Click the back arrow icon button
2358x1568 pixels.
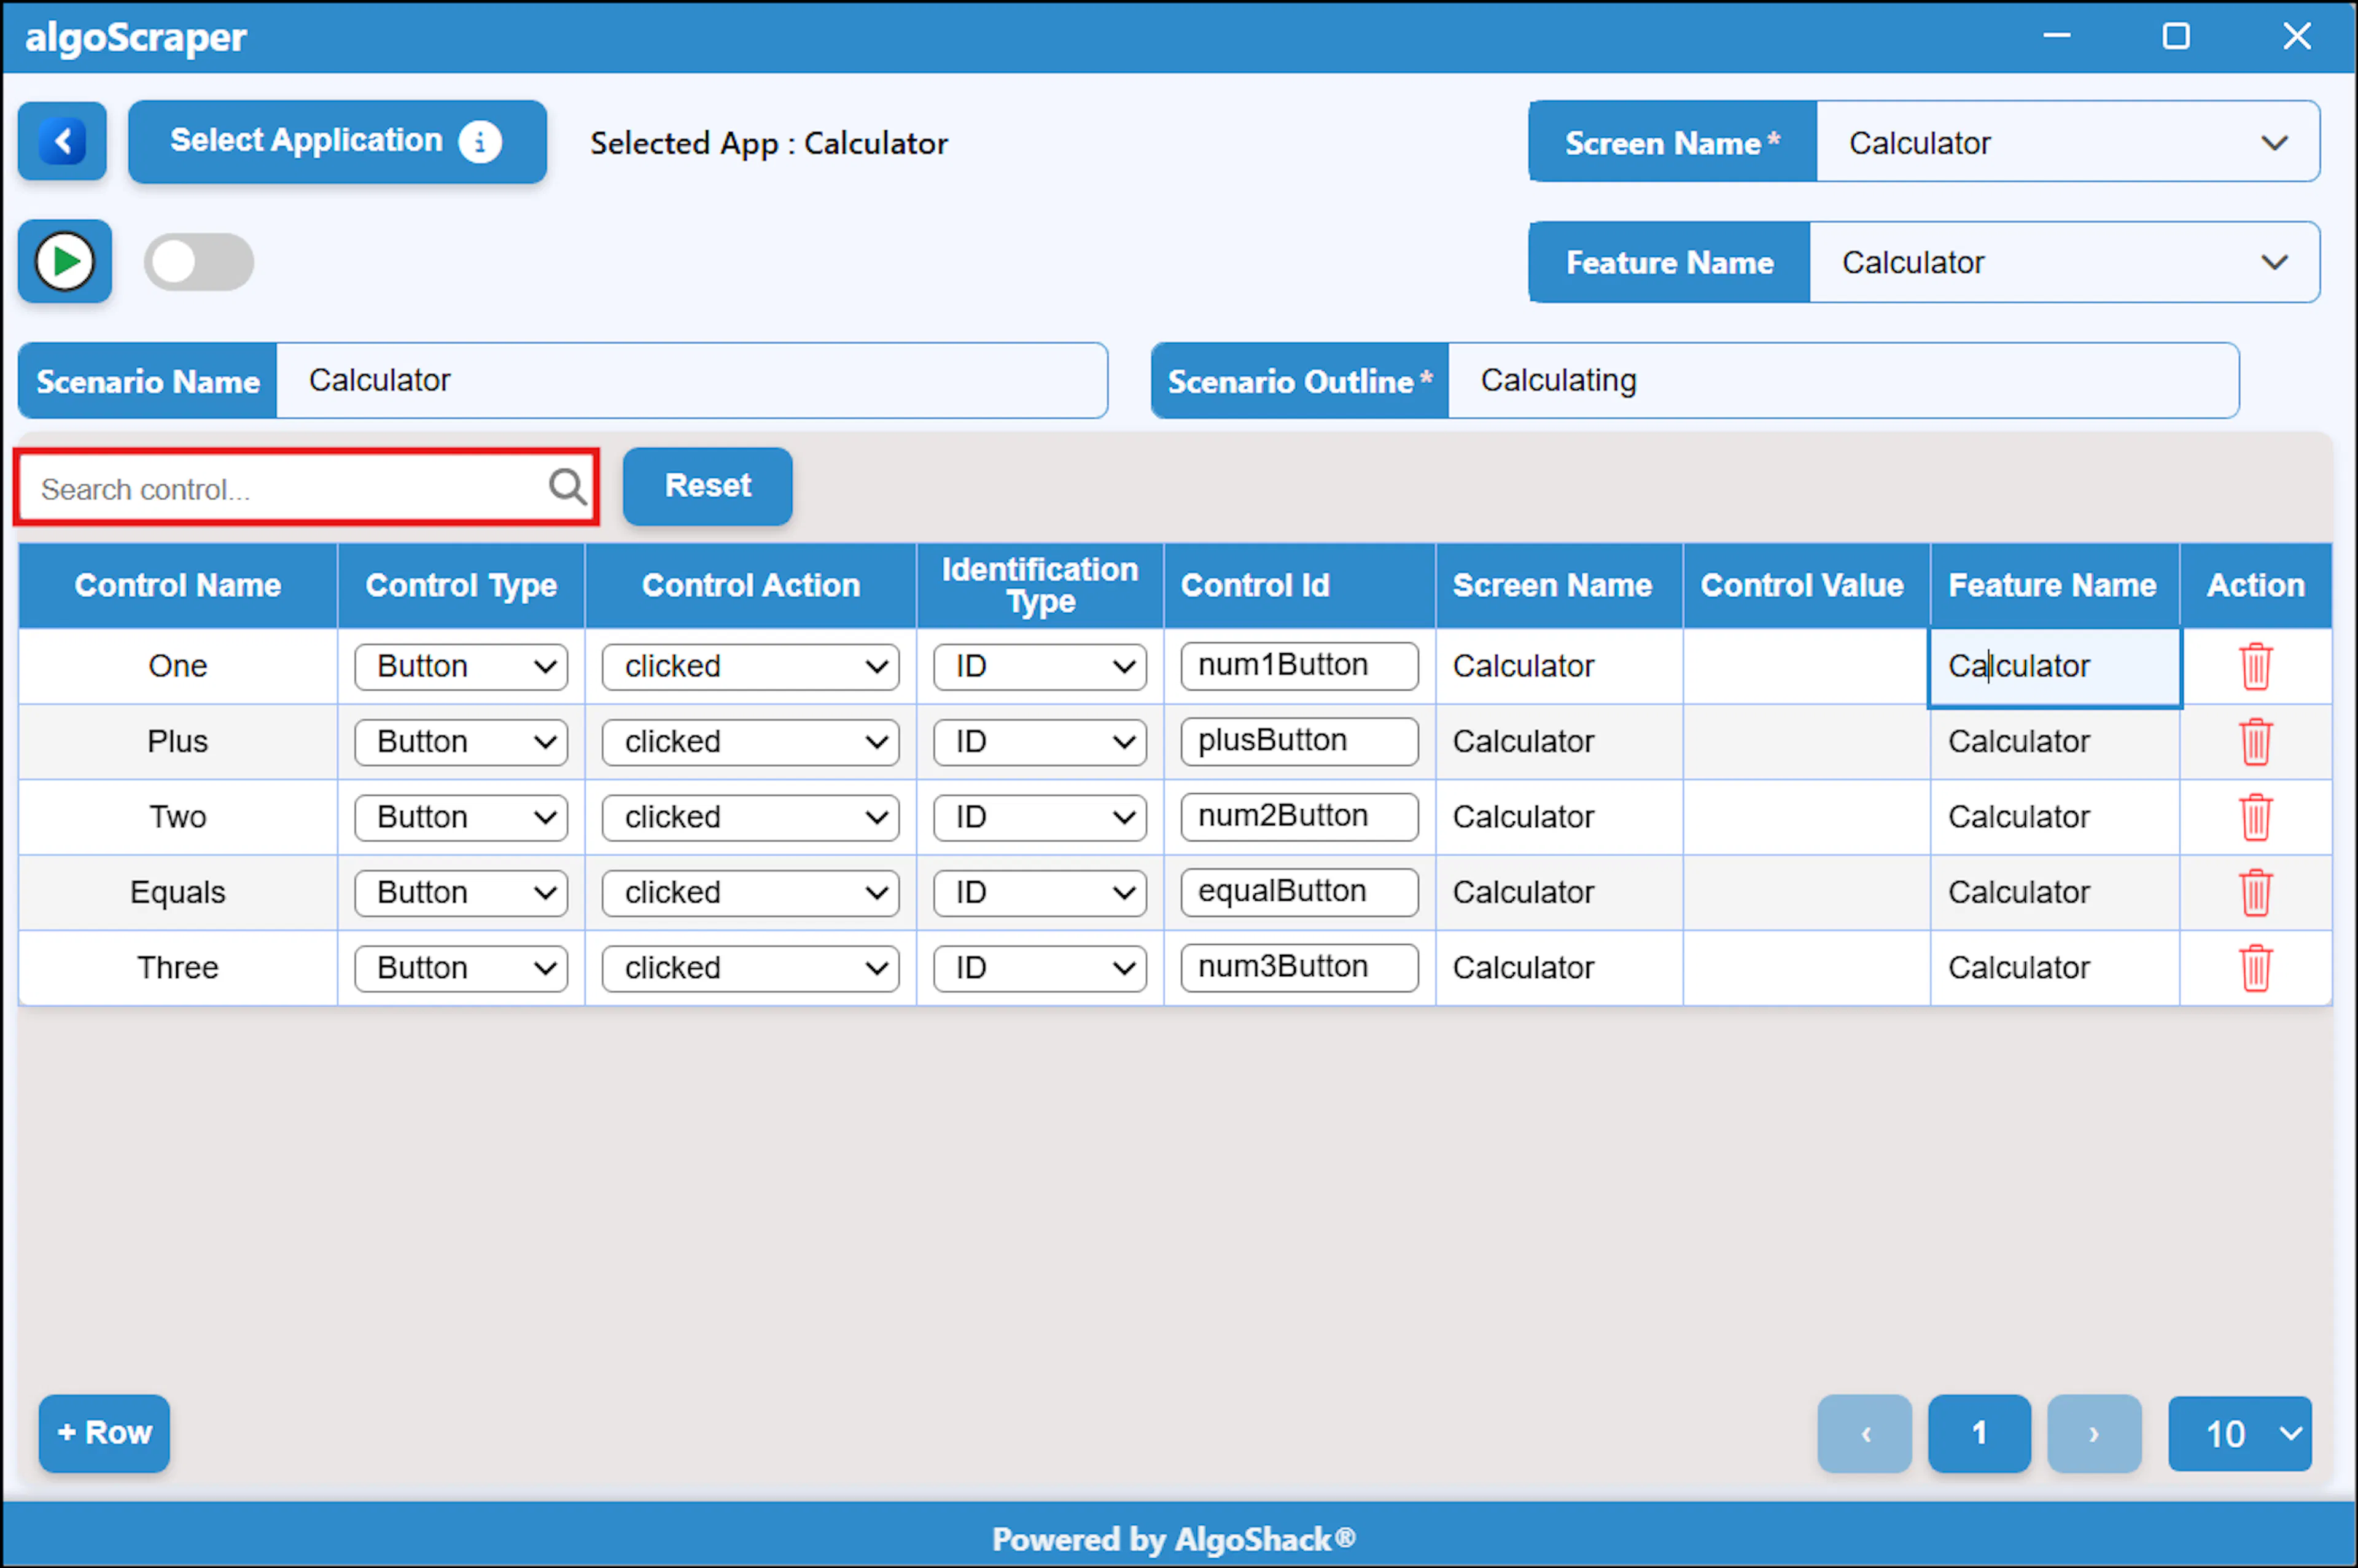click(x=62, y=141)
